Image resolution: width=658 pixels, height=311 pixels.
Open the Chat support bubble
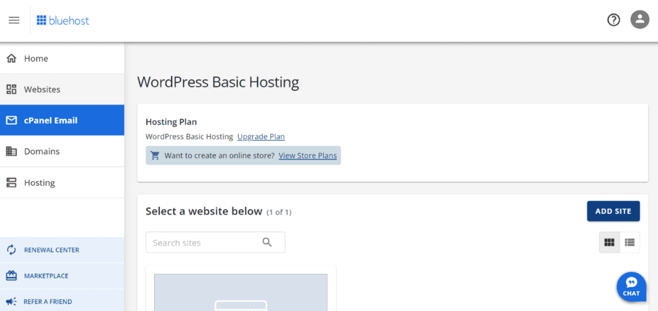tap(631, 287)
